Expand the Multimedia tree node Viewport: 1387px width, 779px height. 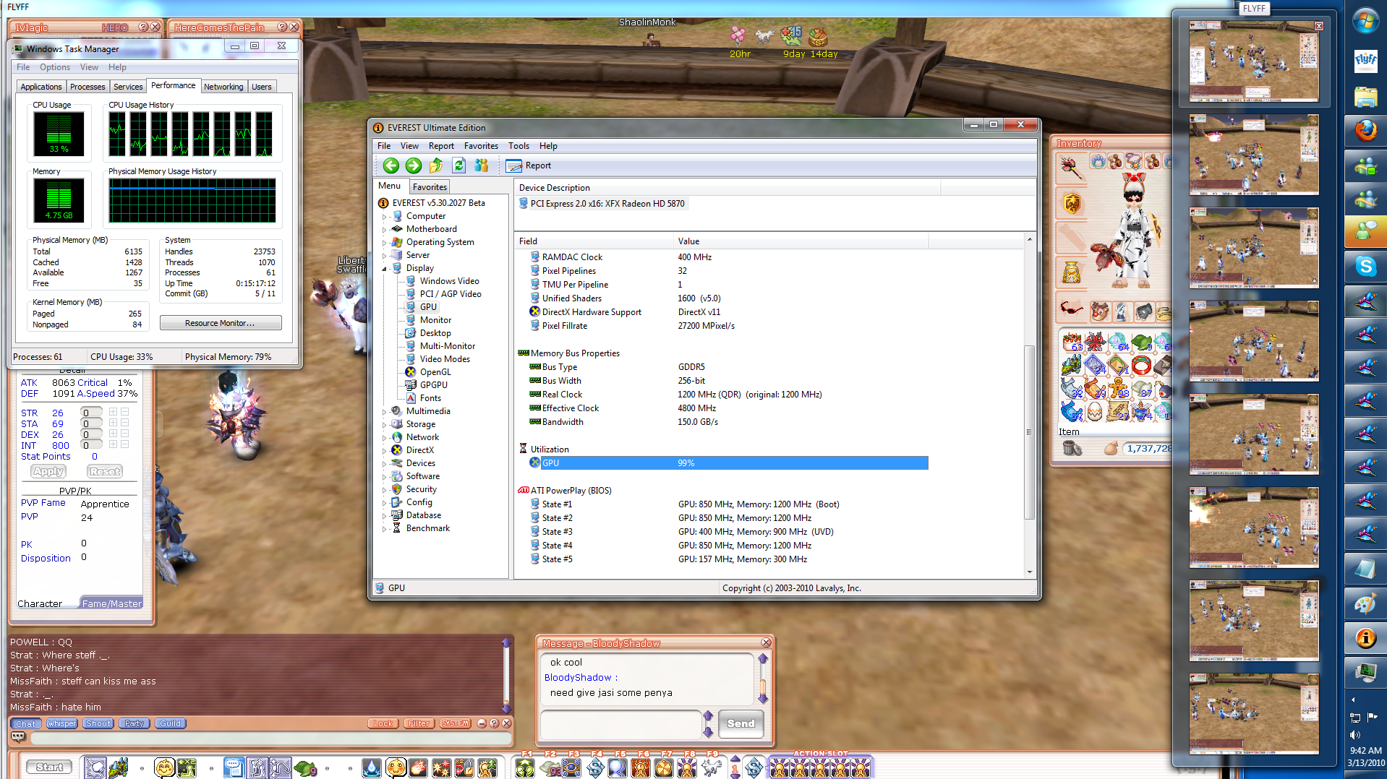point(384,411)
